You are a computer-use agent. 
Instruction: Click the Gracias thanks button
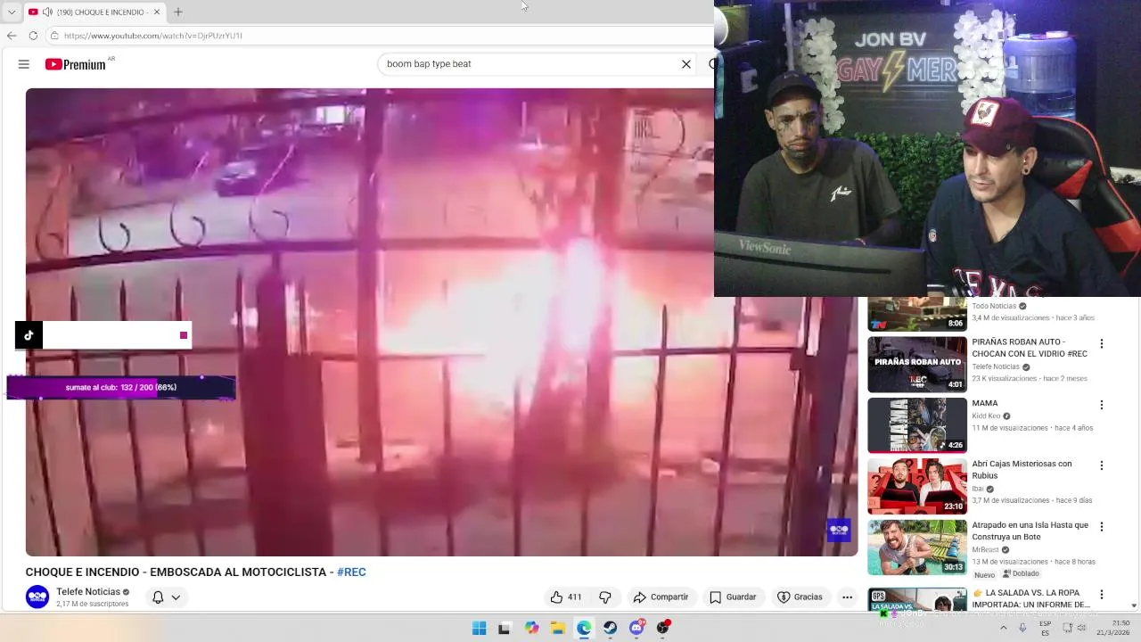tap(800, 597)
